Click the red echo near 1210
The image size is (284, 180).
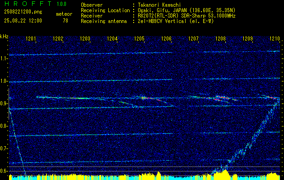(272, 98)
